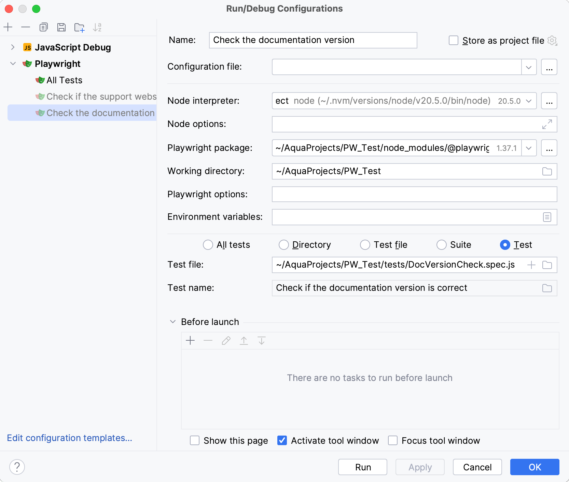Add a new run configuration
Viewport: 569px width, 482px height.
[8, 27]
